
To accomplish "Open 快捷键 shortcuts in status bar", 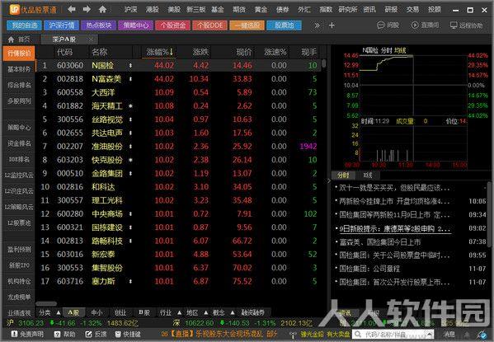I will tap(128, 334).
